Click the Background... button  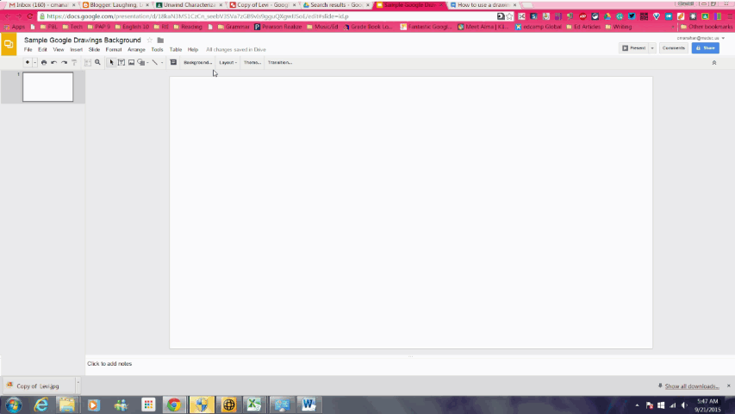point(197,62)
